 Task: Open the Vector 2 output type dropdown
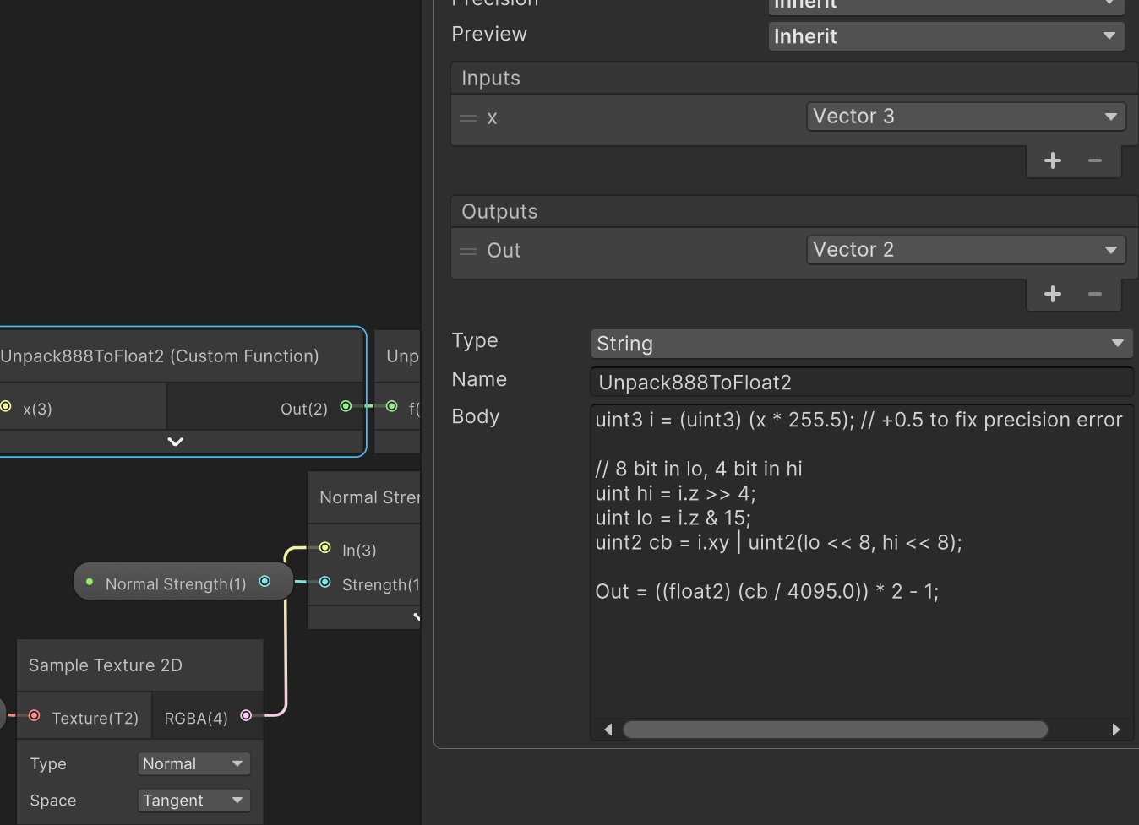click(x=965, y=249)
